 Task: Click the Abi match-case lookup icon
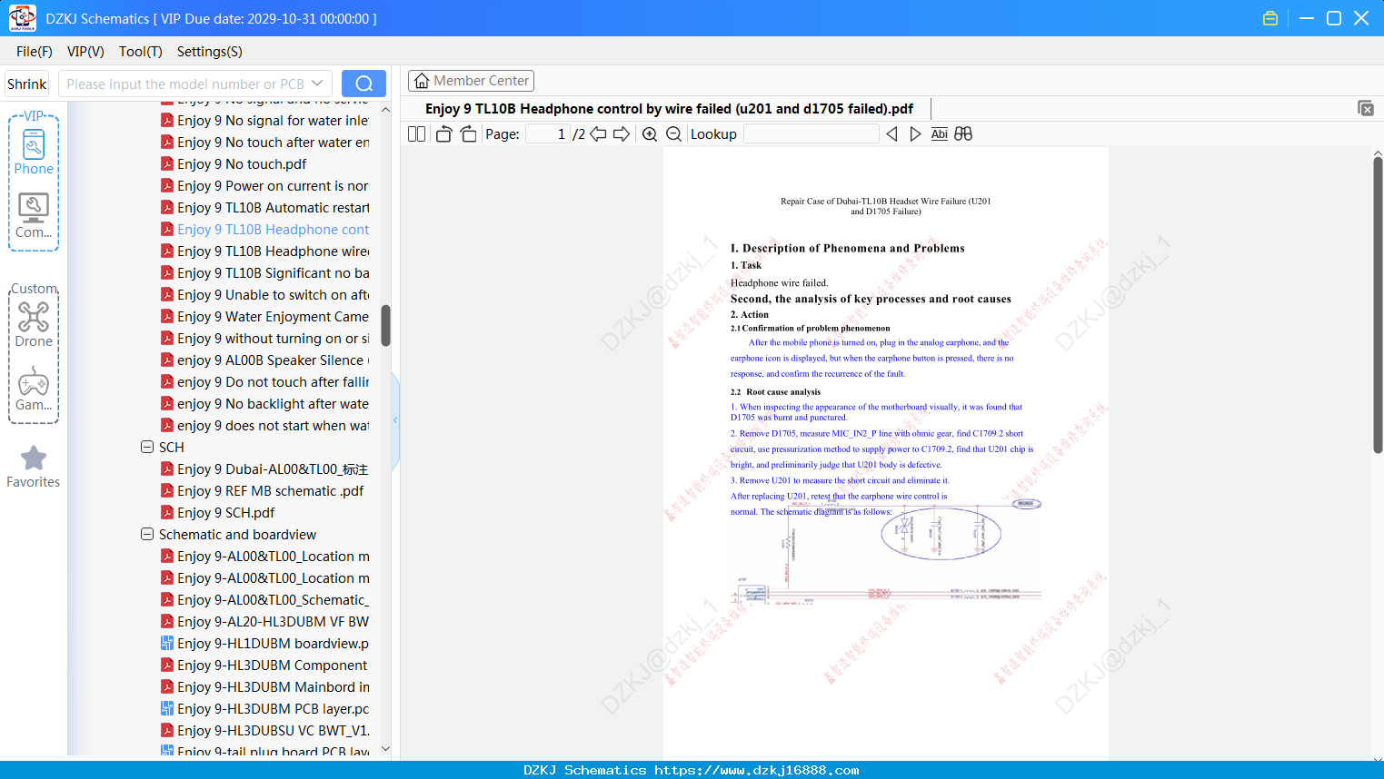pyautogui.click(x=940, y=134)
